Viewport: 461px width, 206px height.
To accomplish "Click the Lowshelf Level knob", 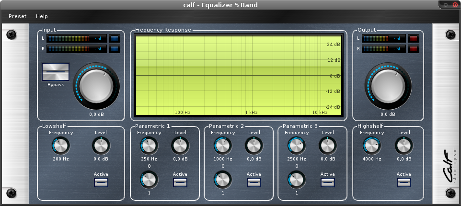I will 101,146.
